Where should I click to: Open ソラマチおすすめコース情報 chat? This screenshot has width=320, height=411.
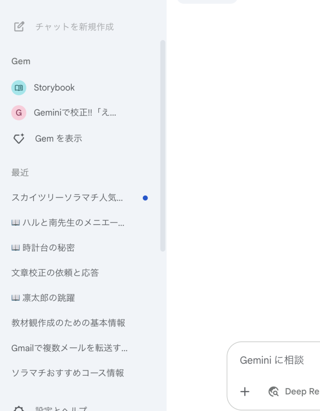pos(68,373)
